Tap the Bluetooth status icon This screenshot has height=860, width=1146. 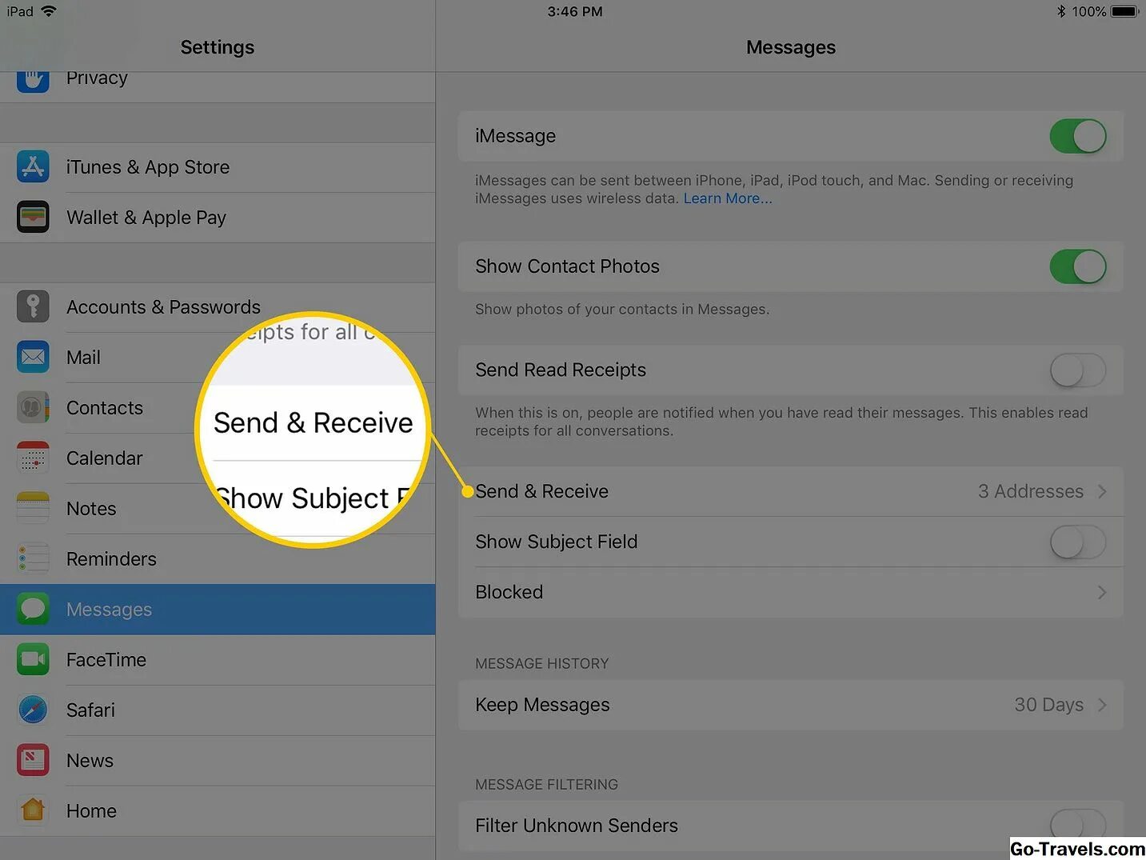point(1061,11)
